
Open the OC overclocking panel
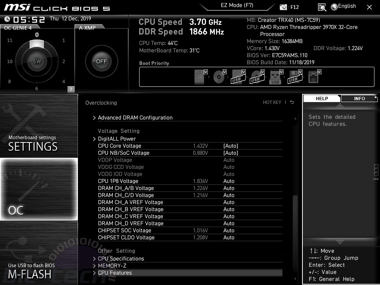coord(39,189)
